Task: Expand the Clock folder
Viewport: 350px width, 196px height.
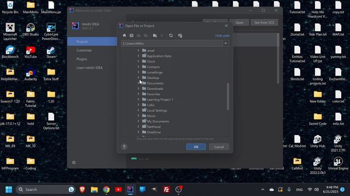Action: pos(138,61)
